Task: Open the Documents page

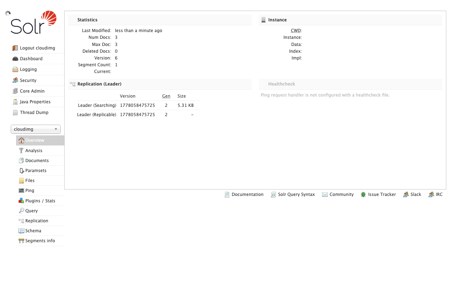Action: [x=40, y=161]
